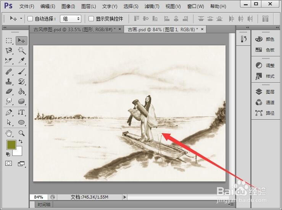Select the Brush tool
The image size is (282, 210).
(x=21, y=72)
